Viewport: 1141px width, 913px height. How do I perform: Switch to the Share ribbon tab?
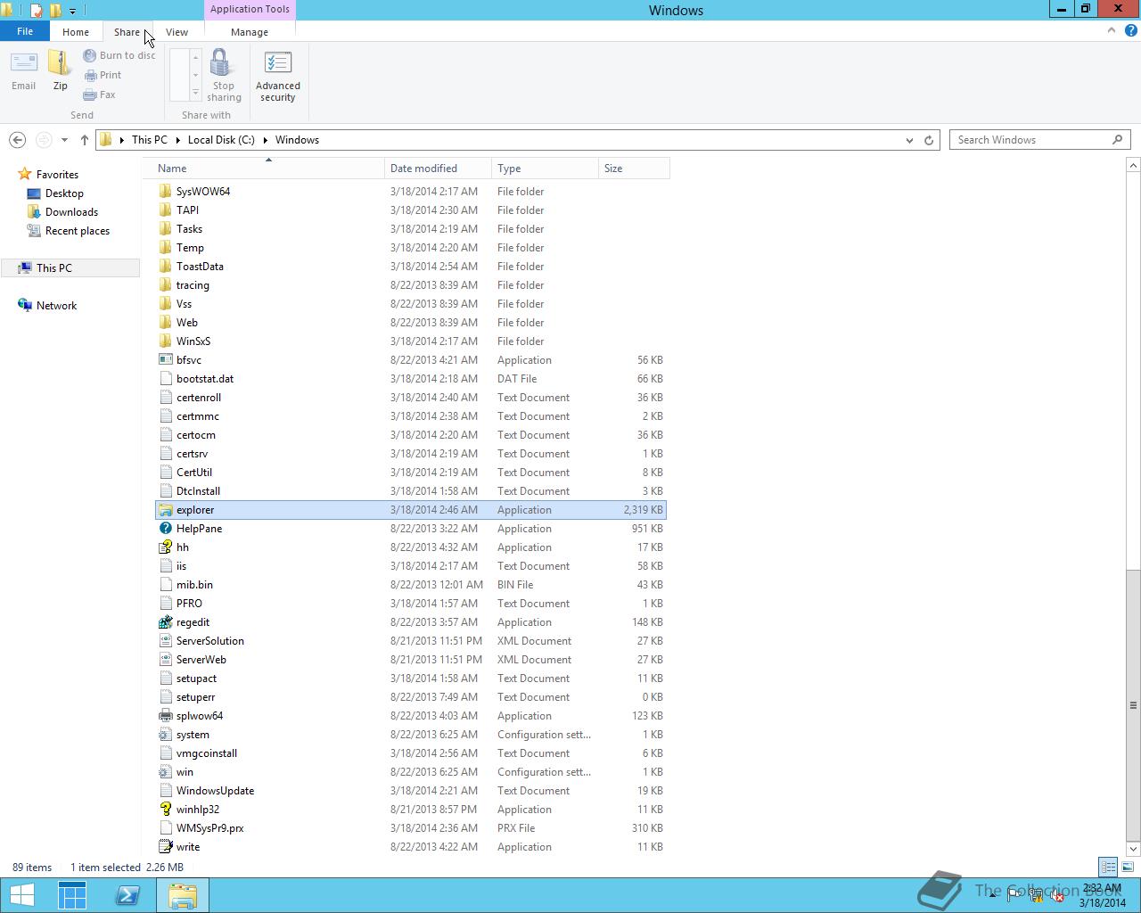tap(127, 32)
